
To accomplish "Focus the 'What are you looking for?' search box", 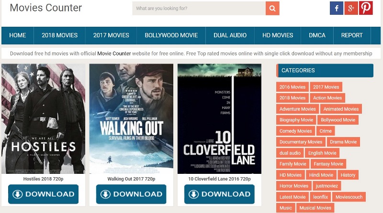I will [199, 9].
